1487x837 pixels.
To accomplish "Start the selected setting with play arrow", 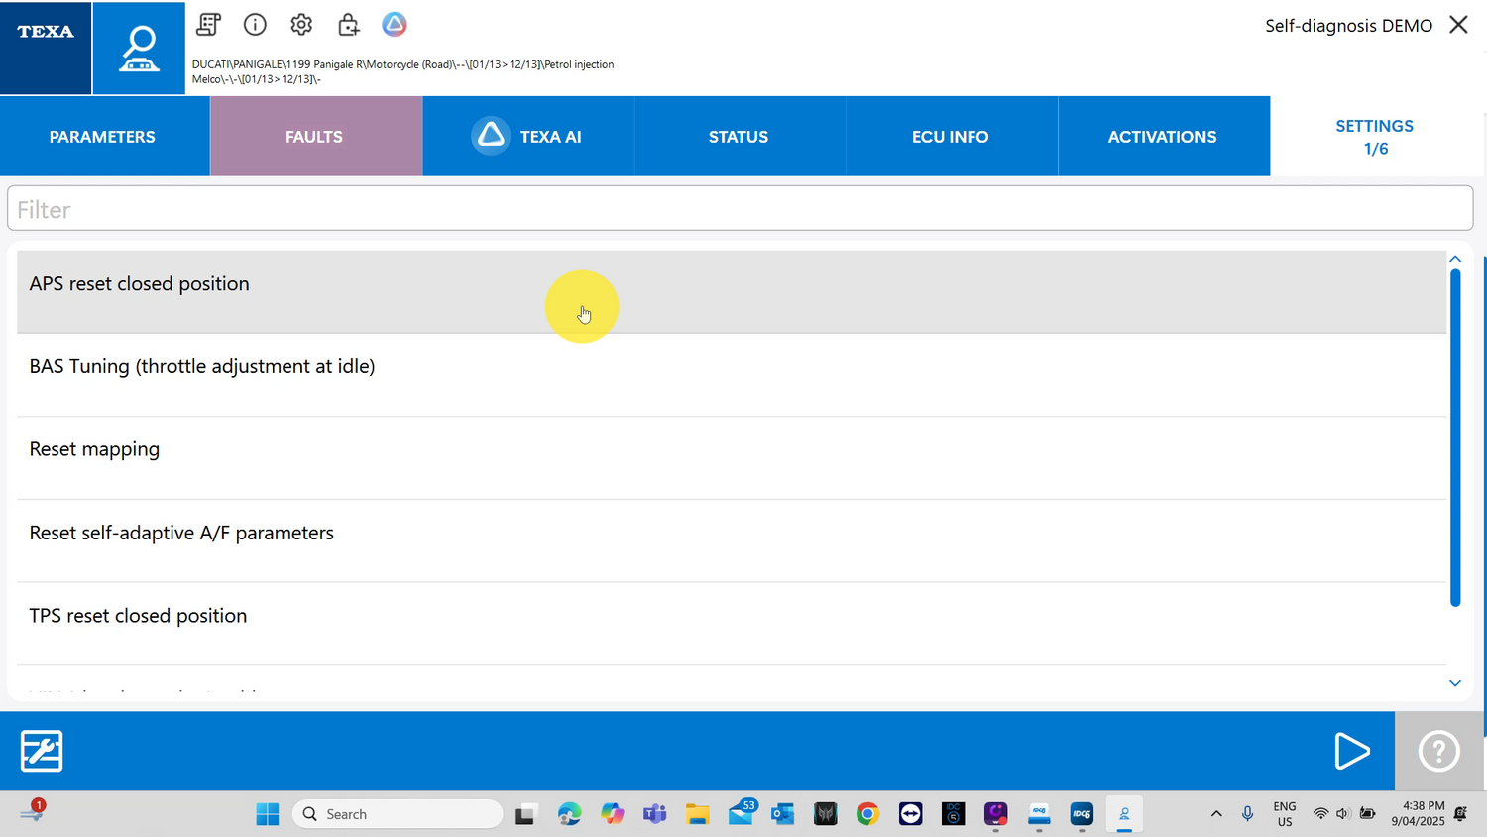I will 1351,751.
